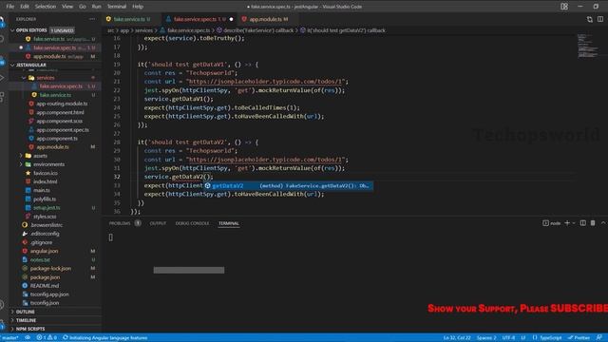Image resolution: width=608 pixels, height=342 pixels.
Task: Open the Edit menu
Action: [25, 7]
